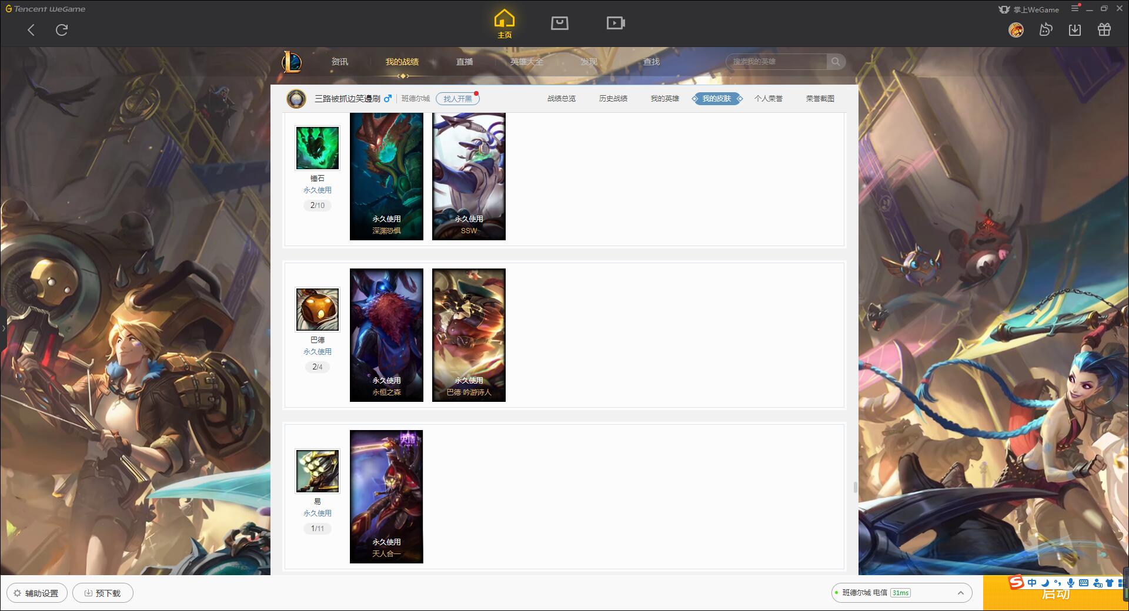The height and width of the screenshot is (611, 1129).
Task: Click the 锤石 champion portrait icon
Action: pyautogui.click(x=318, y=148)
